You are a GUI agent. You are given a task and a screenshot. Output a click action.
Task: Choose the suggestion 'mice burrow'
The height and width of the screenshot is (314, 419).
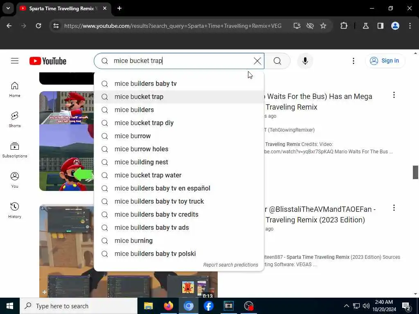click(x=179, y=136)
